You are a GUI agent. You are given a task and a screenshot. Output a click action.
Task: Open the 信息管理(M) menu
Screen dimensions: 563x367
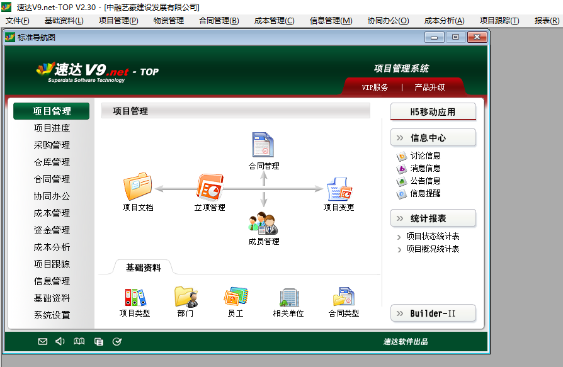(331, 21)
